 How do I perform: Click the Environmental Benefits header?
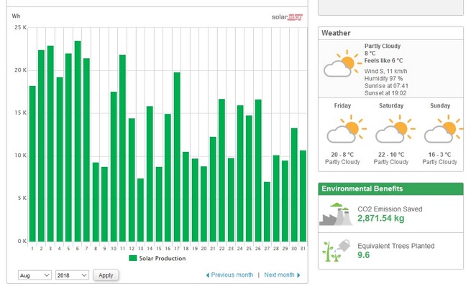[x=390, y=189]
